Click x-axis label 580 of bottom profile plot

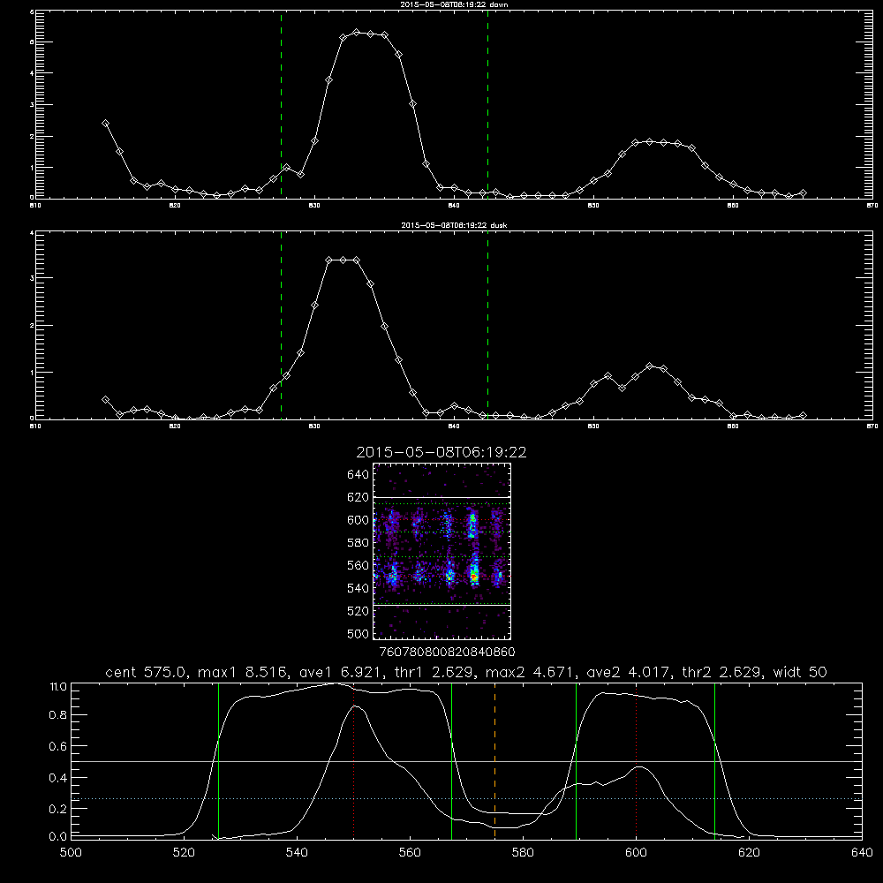point(523,853)
